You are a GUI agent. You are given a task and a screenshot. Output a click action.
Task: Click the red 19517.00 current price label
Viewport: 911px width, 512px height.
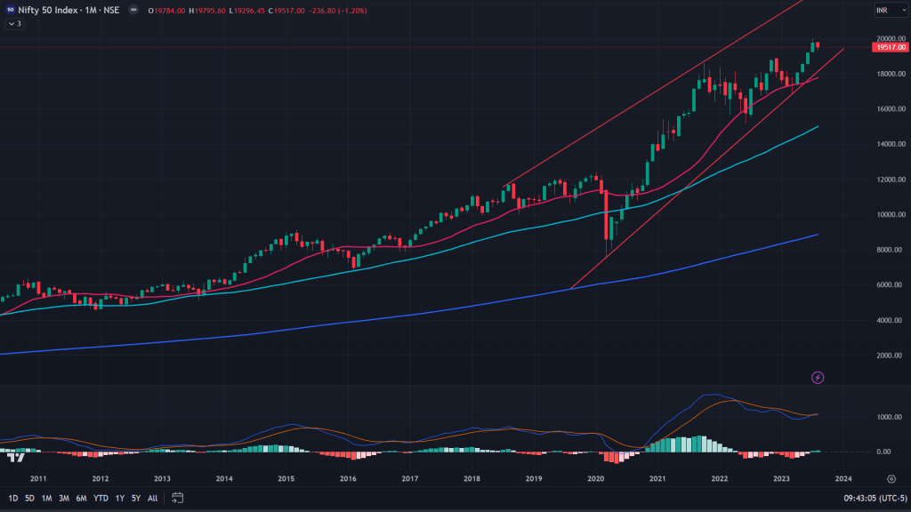(890, 48)
